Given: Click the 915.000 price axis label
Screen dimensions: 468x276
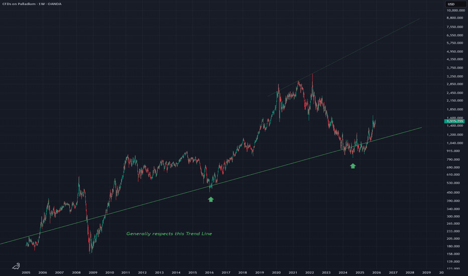Looking at the screenshot, I should (x=453, y=151).
